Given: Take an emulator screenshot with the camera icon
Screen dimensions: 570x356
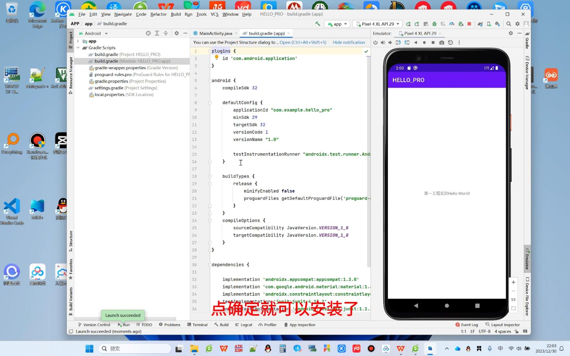Looking at the screenshot, I should 442,42.
